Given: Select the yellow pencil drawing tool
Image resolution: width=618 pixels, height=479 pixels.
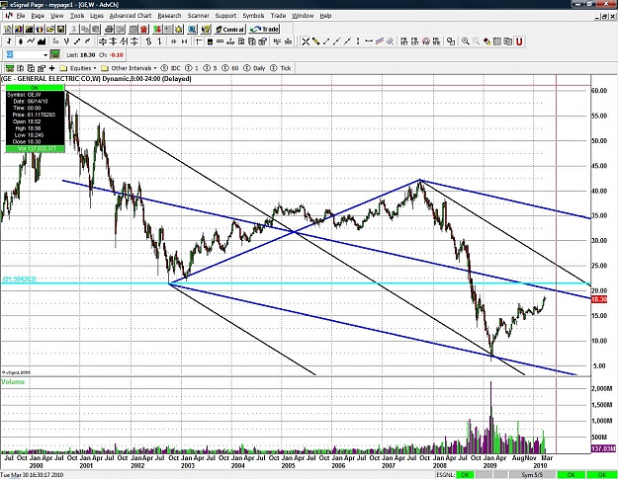Looking at the screenshot, I should tap(315, 41).
